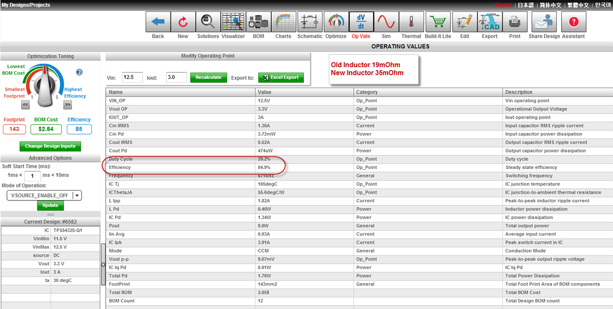The width and height of the screenshot is (613, 309).
Task: Step optimization knob right with >> button
Action: tap(68, 105)
